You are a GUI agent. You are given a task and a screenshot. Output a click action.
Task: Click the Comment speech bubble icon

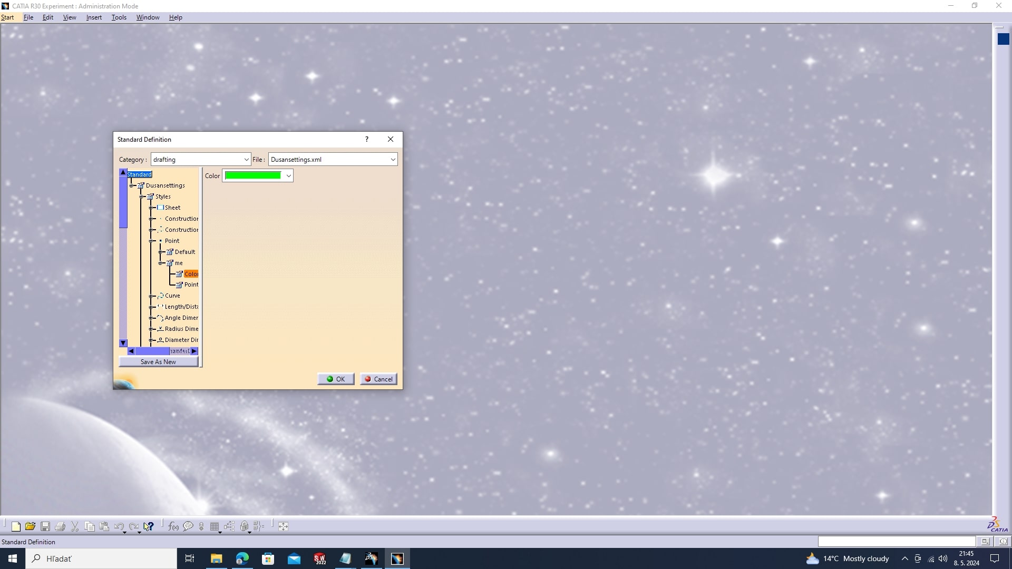pos(188,526)
